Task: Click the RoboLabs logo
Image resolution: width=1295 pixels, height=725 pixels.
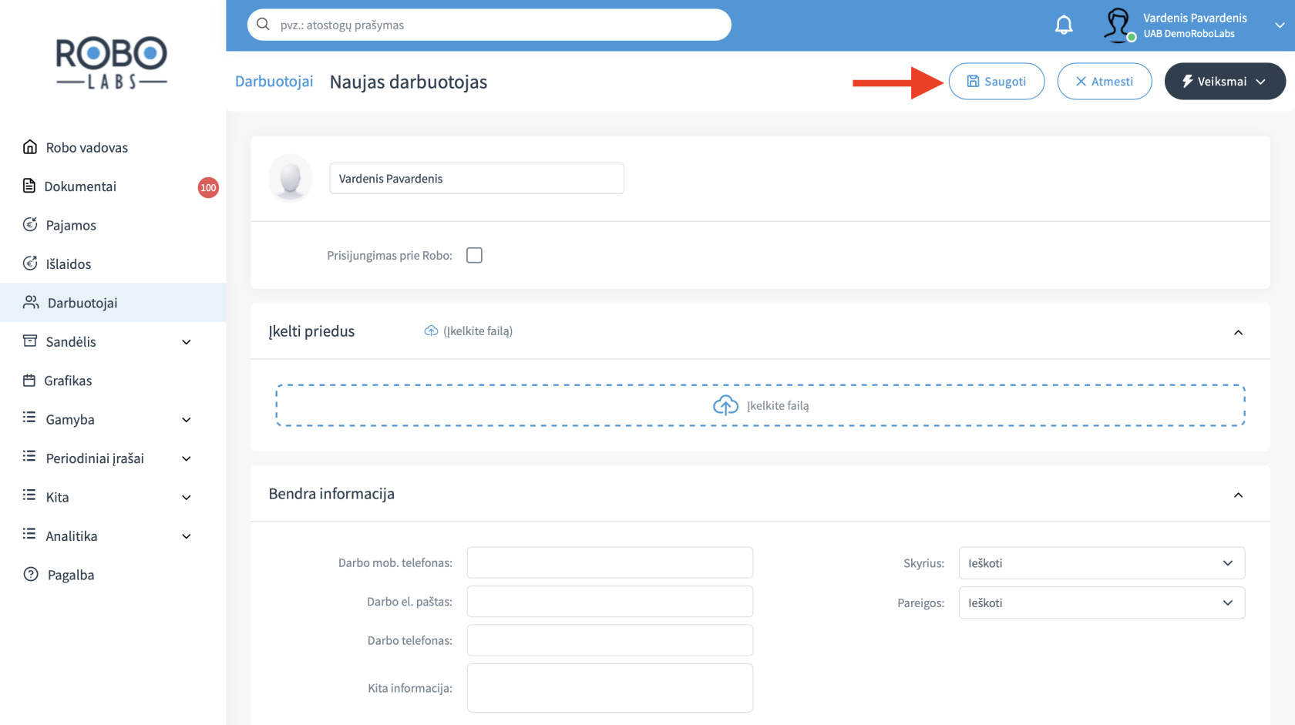Action: click(112, 62)
